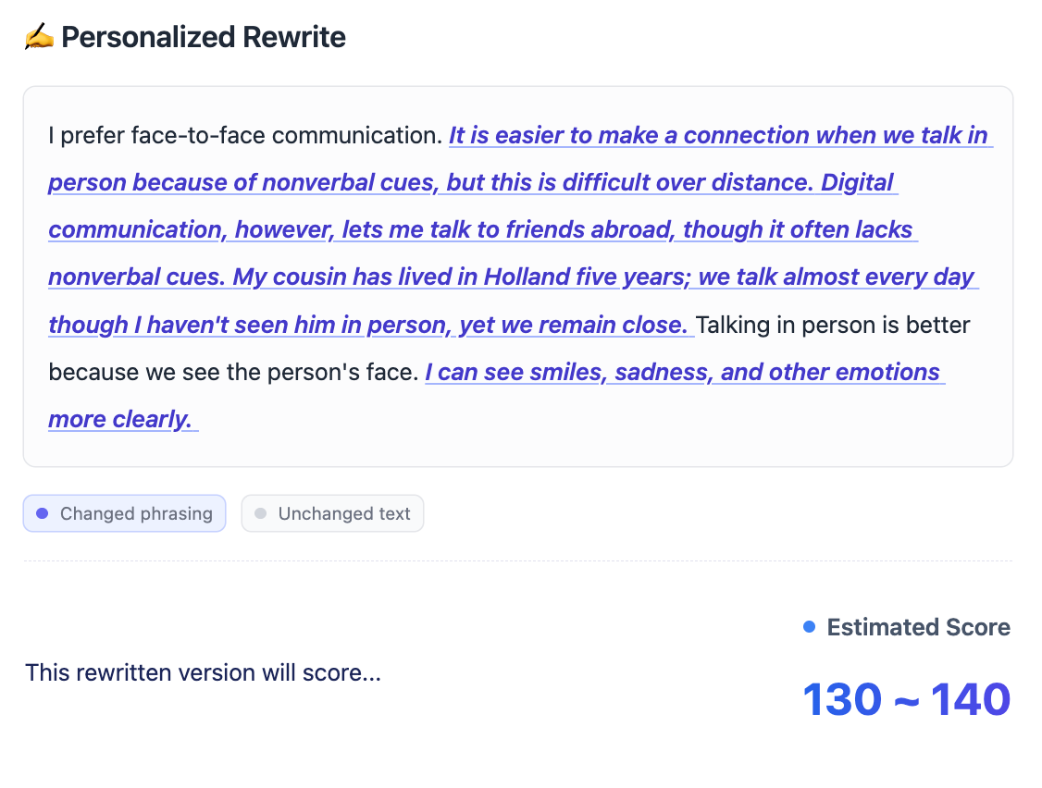
Task: Click the Estimated Score label
Action: coord(918,627)
